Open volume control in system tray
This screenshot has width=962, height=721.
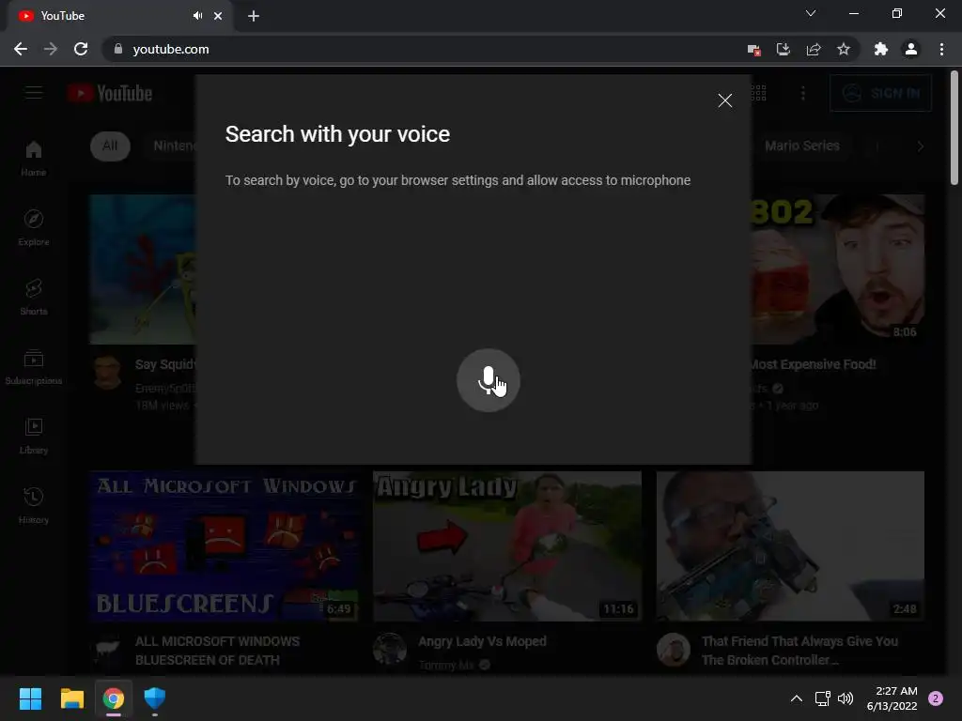tap(846, 698)
